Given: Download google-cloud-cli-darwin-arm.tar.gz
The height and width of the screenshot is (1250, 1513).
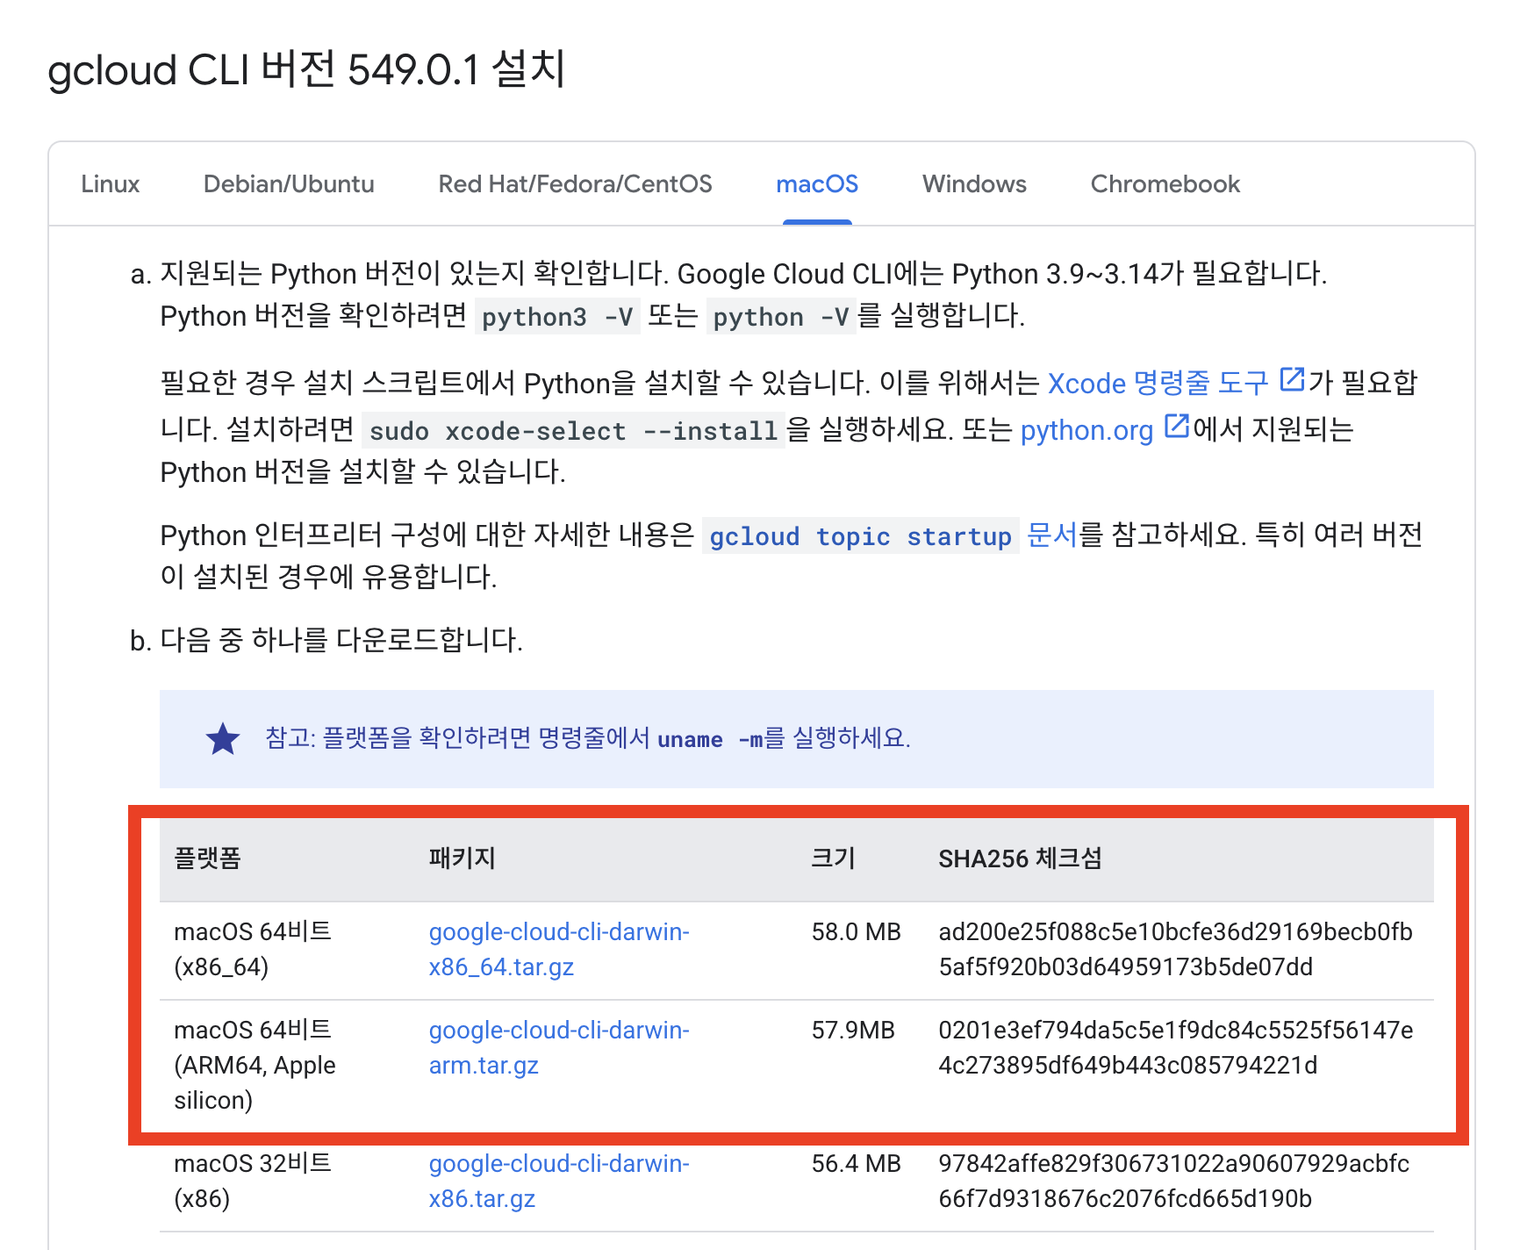Looking at the screenshot, I should click(x=559, y=1048).
